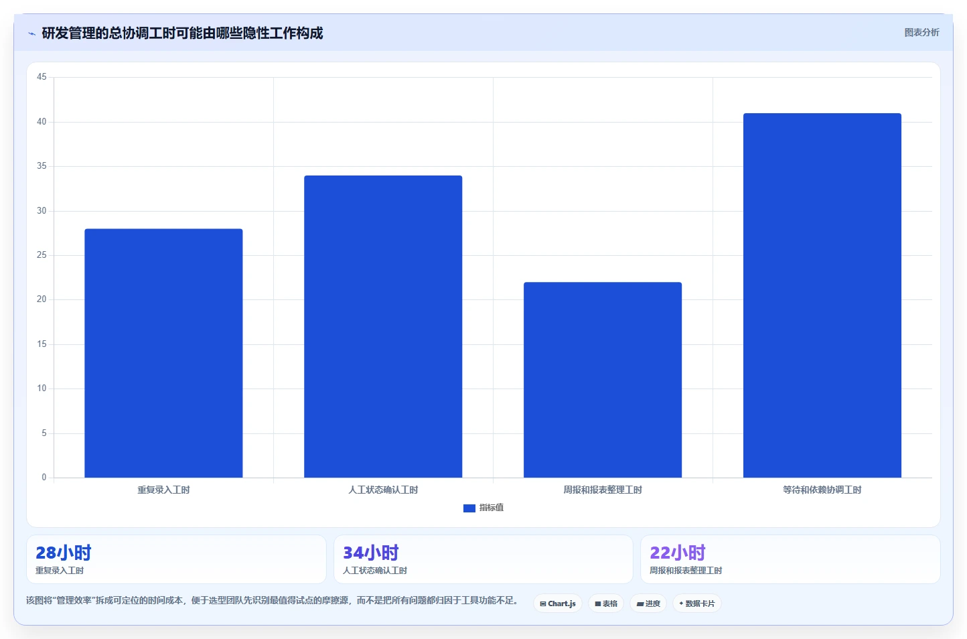The image size is (967, 639).
Task: Click the y-axis value 45
Action: [x=42, y=77]
